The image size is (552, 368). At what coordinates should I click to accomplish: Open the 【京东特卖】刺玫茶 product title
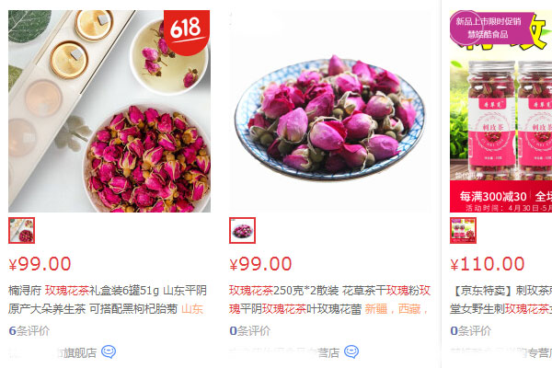[501, 300]
